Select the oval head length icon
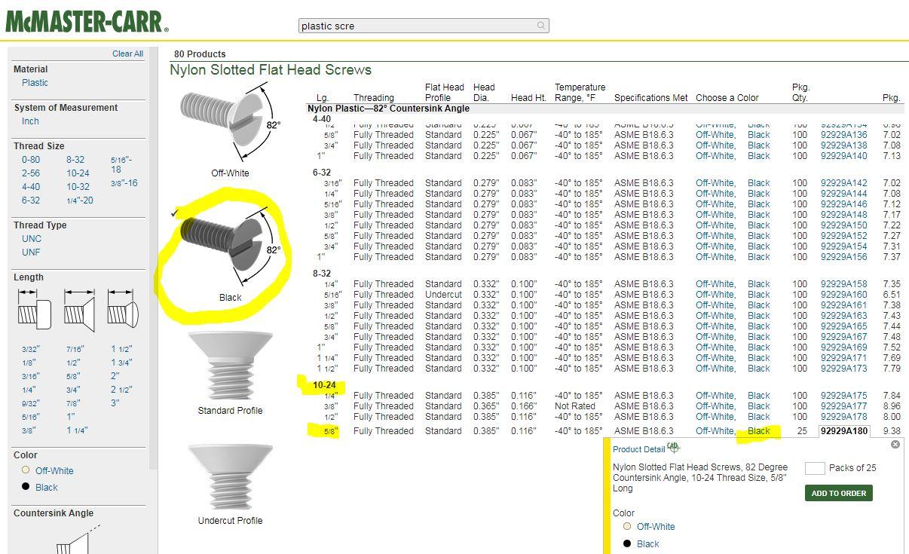The height and width of the screenshot is (554, 909). pos(122,311)
